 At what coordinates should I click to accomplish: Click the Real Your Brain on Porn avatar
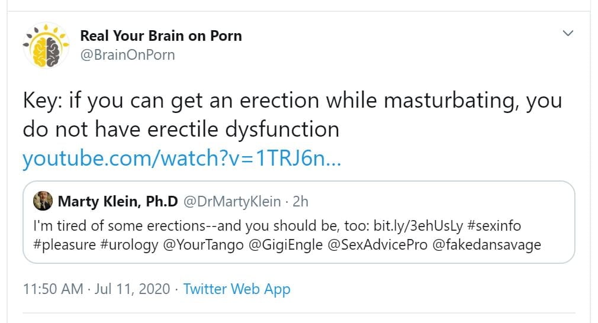(x=46, y=46)
